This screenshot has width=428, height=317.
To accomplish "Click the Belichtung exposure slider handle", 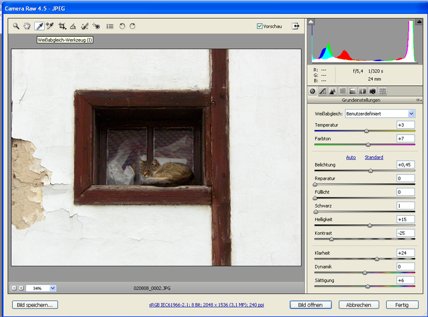I will point(371,171).
